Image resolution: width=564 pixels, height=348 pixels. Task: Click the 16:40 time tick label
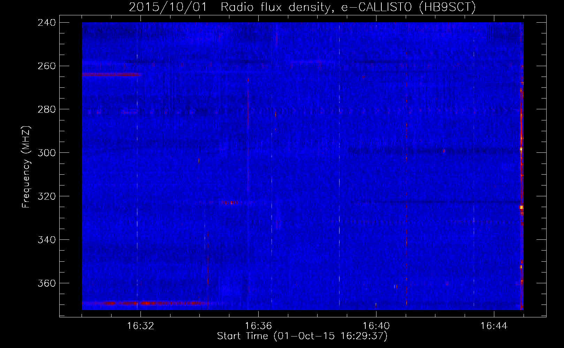pyautogui.click(x=376, y=326)
